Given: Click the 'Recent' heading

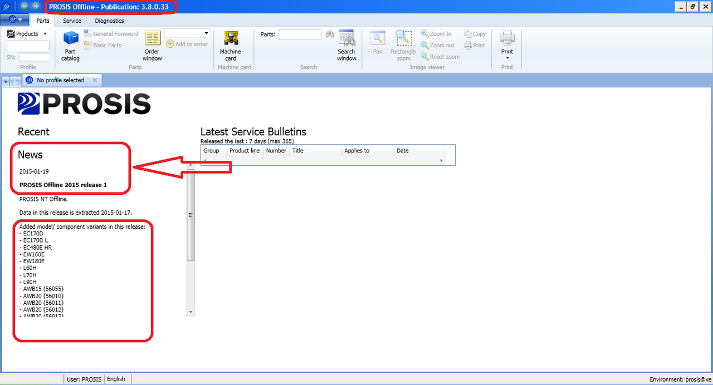Looking at the screenshot, I should pos(33,132).
